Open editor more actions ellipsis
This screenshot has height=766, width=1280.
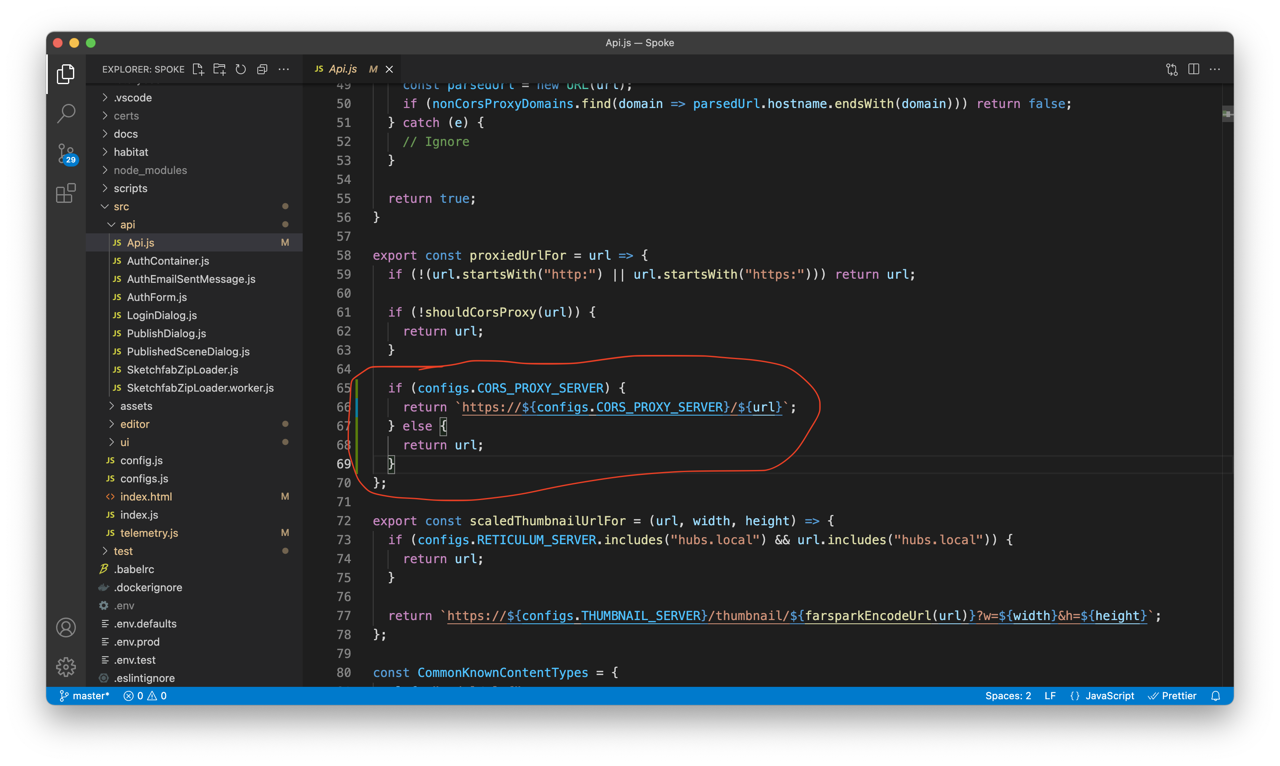click(x=1215, y=69)
